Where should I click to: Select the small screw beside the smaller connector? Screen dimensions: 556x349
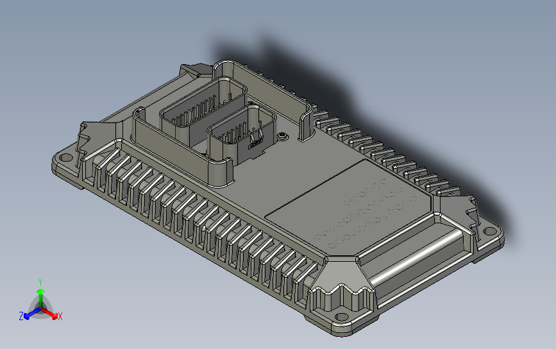(282, 136)
